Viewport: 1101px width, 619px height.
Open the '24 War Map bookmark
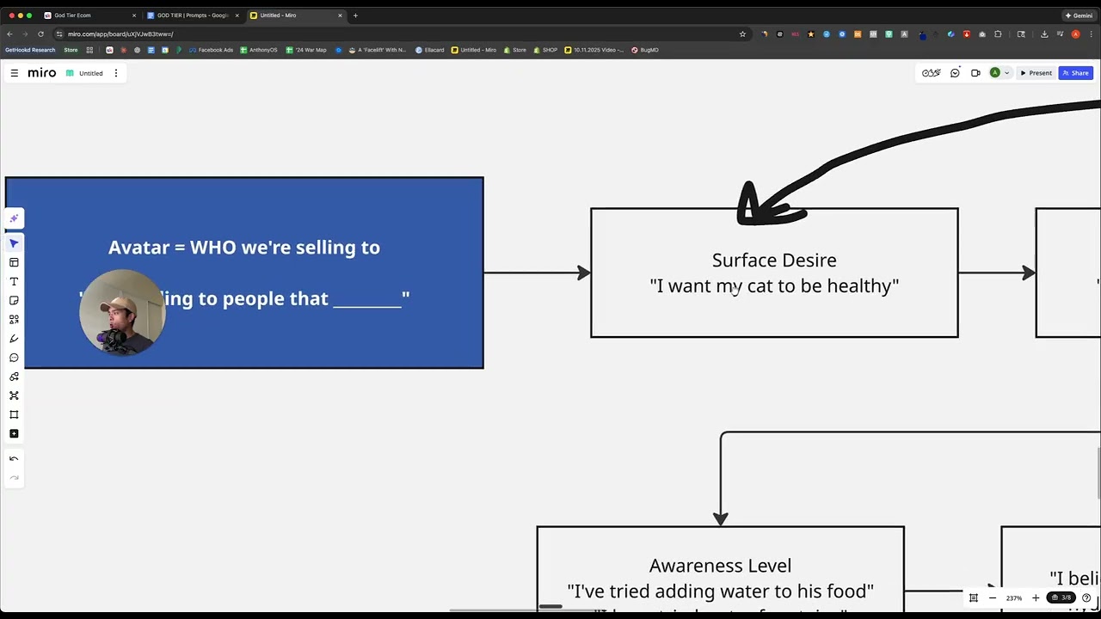[x=306, y=50]
